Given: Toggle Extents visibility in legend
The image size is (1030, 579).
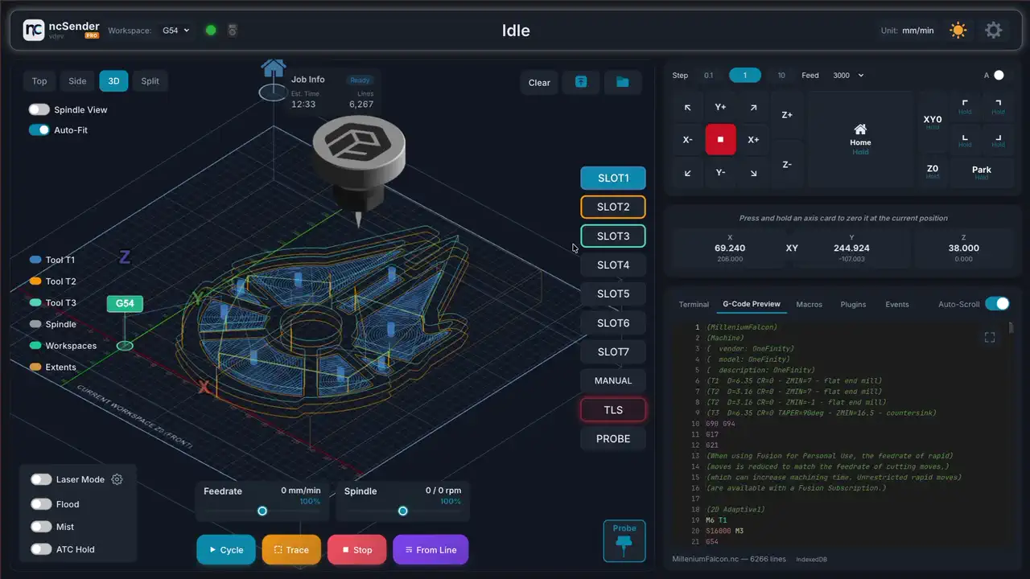Looking at the screenshot, I should (52, 367).
